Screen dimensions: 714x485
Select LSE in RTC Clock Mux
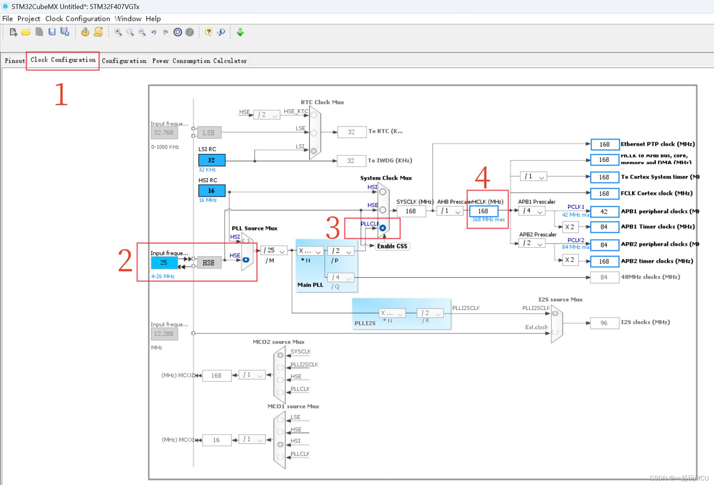tap(314, 133)
